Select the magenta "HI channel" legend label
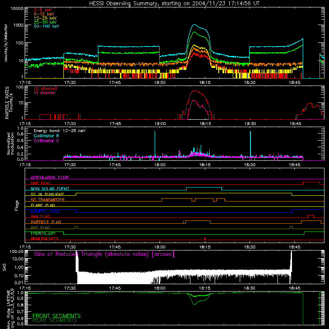Viewport: 329px width, 329px height. point(44,93)
